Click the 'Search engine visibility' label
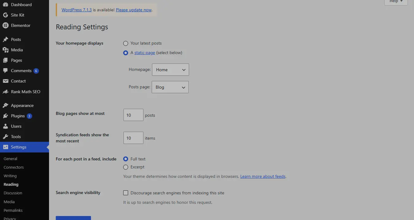The width and height of the screenshot is (414, 220). 78,193
